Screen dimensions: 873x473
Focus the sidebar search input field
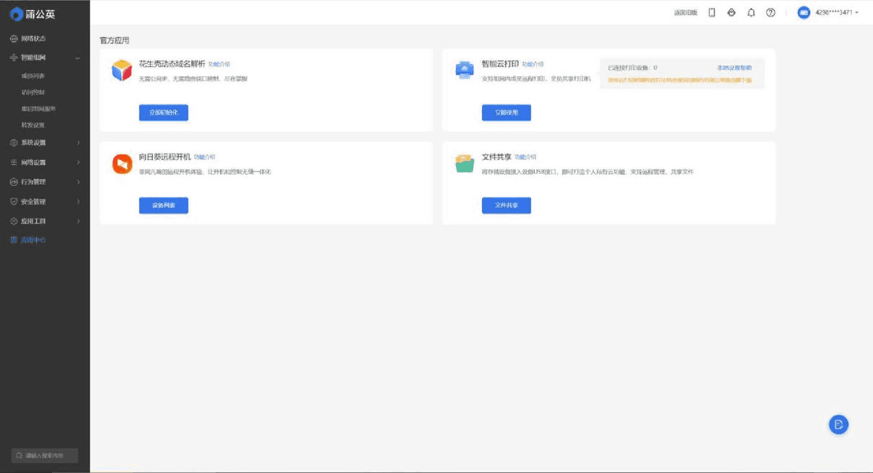tap(45, 456)
